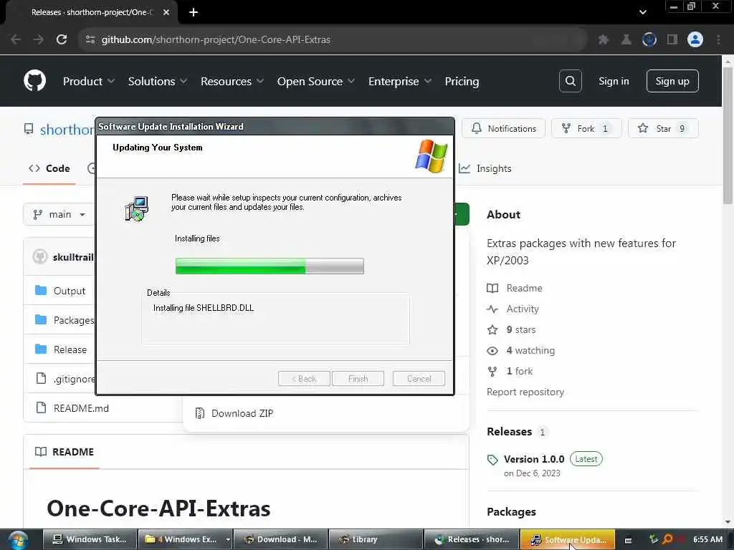Screen dimensions: 734x550
Task: Go back with the browser back arrow
Action: coord(16,40)
